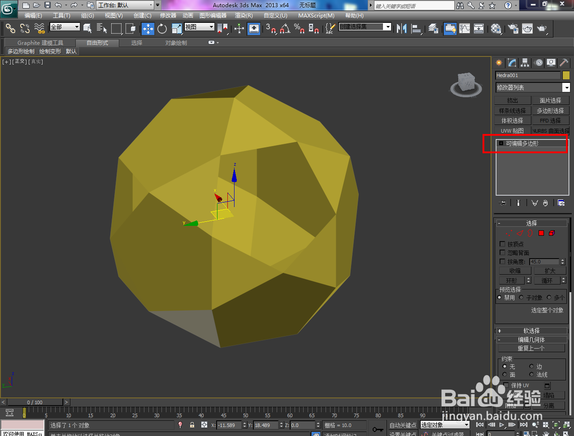Click the time slider 0 / 100

click(x=35, y=402)
